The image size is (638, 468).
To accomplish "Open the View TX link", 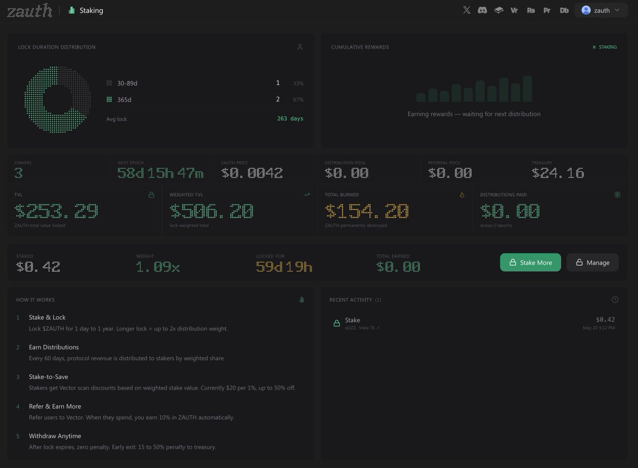I will coord(370,328).
